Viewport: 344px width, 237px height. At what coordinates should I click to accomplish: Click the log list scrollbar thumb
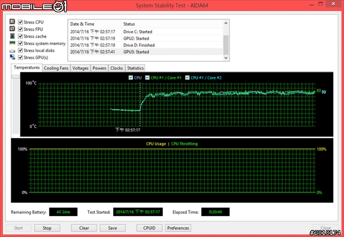point(226,45)
